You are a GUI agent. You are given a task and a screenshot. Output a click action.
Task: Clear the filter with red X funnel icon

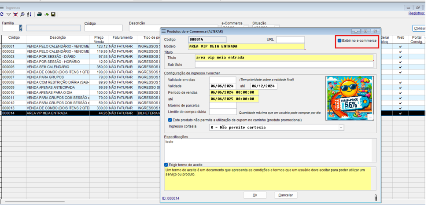pyautogui.click(x=15, y=15)
